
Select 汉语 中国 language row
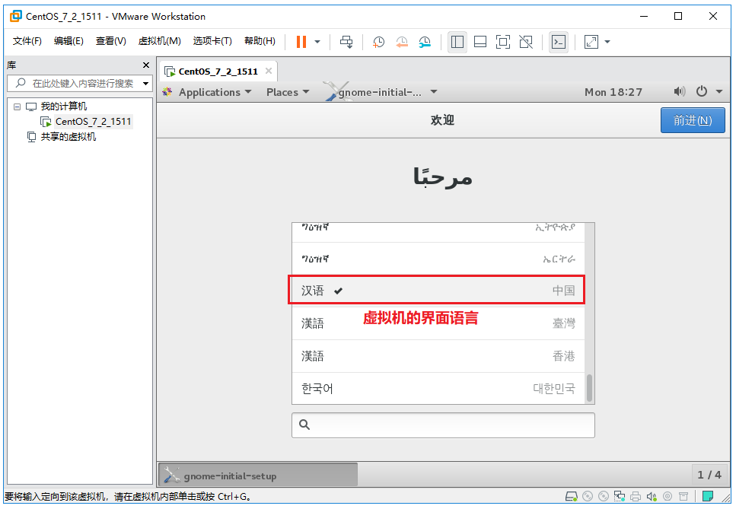[438, 291]
